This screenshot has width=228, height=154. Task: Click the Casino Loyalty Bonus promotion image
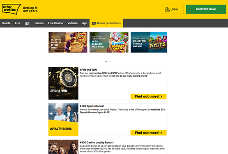coord(63,147)
